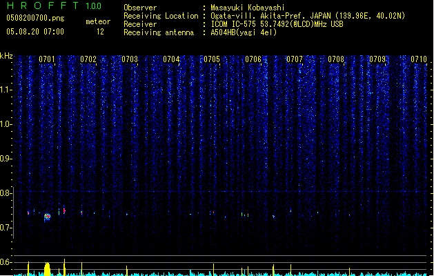The width and height of the screenshot is (434, 276).
Task: Click the 0.8 kHz axis label
Action: click(x=6, y=193)
